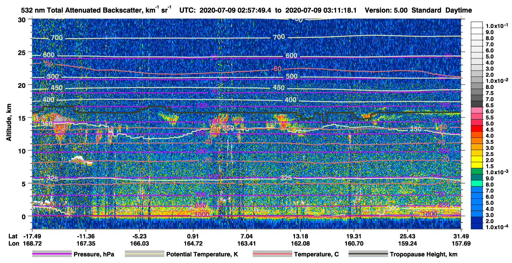Click the 'Temperature, C' legend text

tap(316, 254)
